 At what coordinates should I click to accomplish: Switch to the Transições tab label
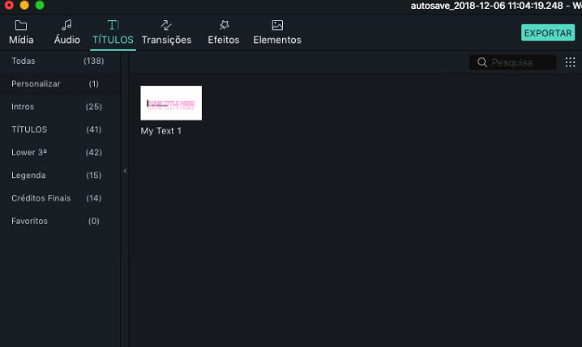(166, 40)
